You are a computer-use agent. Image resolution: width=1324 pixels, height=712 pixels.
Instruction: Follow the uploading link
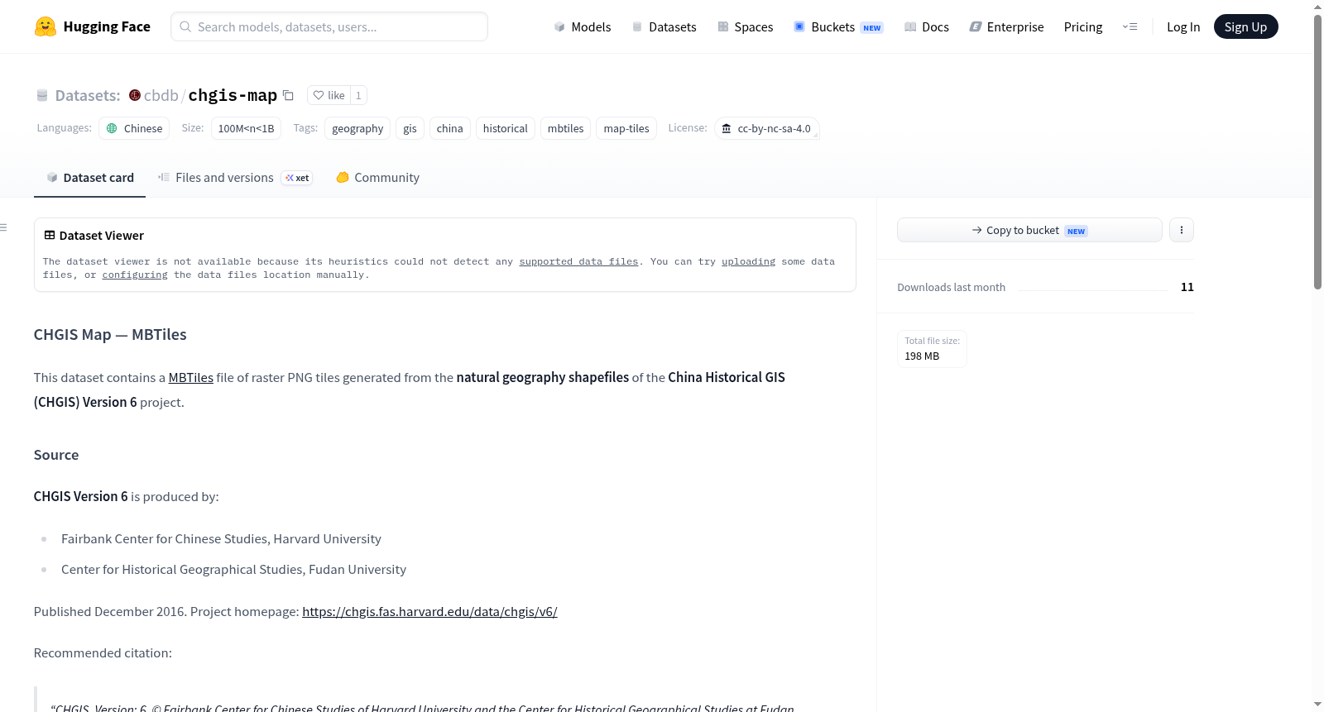point(748,261)
